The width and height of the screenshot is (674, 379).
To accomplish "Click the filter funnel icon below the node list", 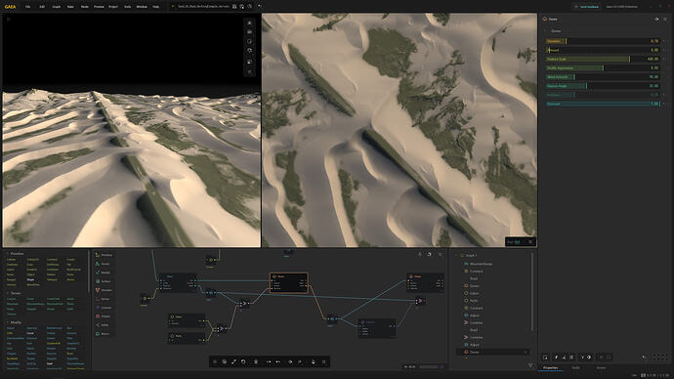I will click(x=530, y=365).
